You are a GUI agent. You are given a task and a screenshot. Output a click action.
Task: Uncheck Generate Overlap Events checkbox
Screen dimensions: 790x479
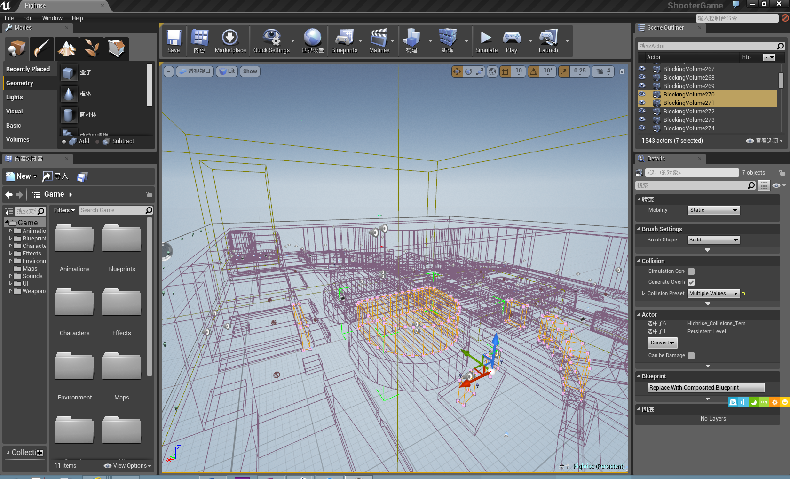[x=691, y=282]
